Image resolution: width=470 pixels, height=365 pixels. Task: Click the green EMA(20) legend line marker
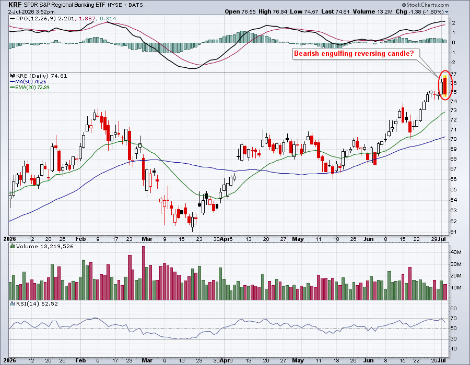(x=13, y=88)
